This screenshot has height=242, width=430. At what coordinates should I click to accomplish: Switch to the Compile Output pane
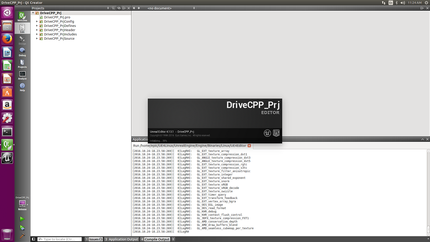click(155, 239)
